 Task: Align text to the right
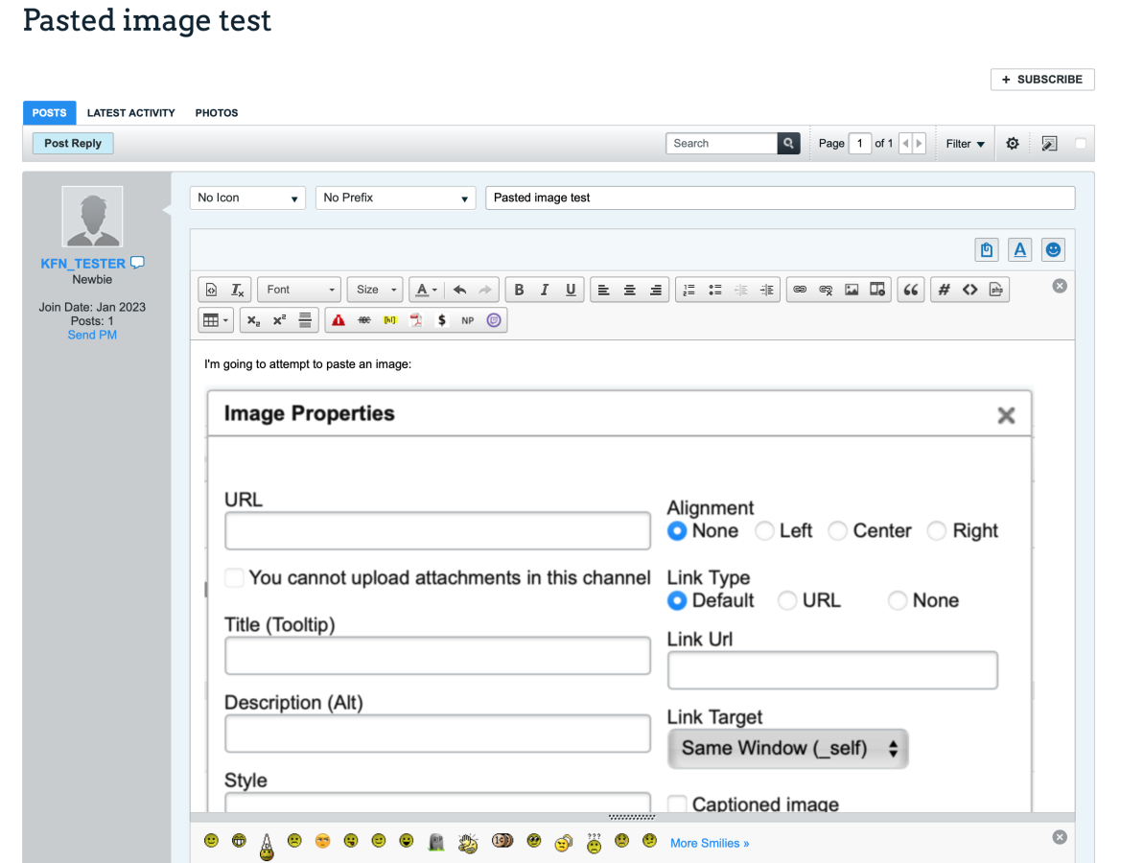[x=656, y=290]
